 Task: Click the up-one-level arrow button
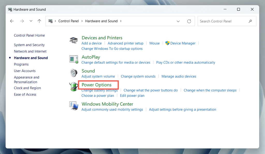pos(39,21)
